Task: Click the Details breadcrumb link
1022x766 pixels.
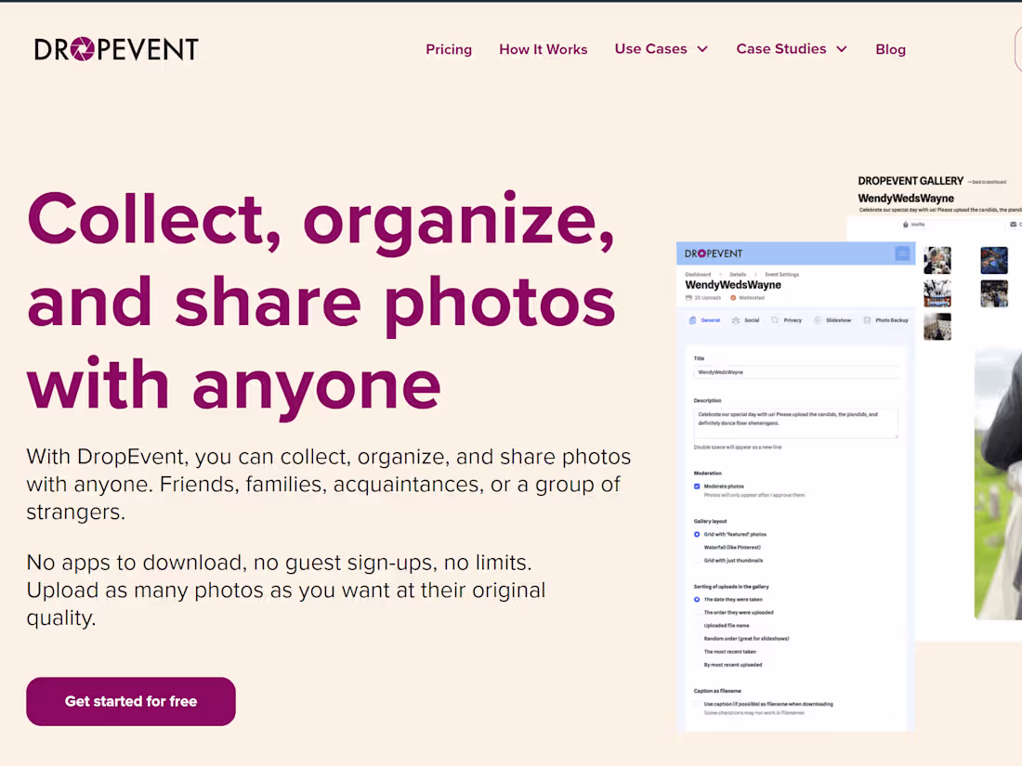Action: [738, 274]
